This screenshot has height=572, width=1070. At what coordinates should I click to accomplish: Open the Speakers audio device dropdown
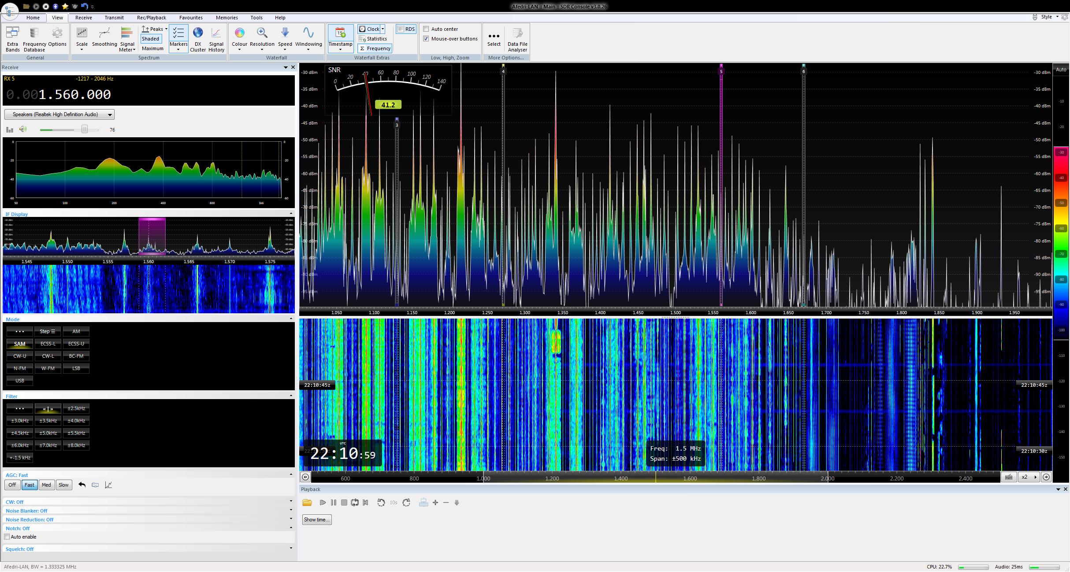pyautogui.click(x=59, y=114)
